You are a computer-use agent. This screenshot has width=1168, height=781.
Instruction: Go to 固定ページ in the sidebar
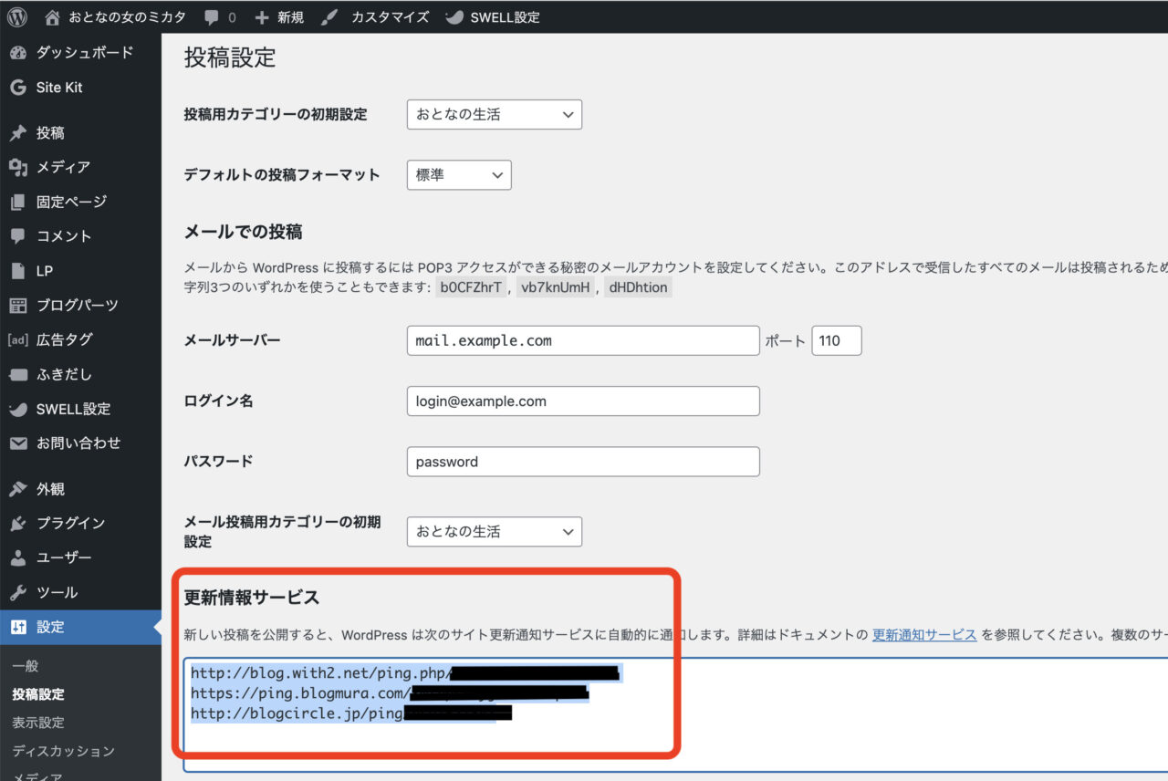point(71,202)
